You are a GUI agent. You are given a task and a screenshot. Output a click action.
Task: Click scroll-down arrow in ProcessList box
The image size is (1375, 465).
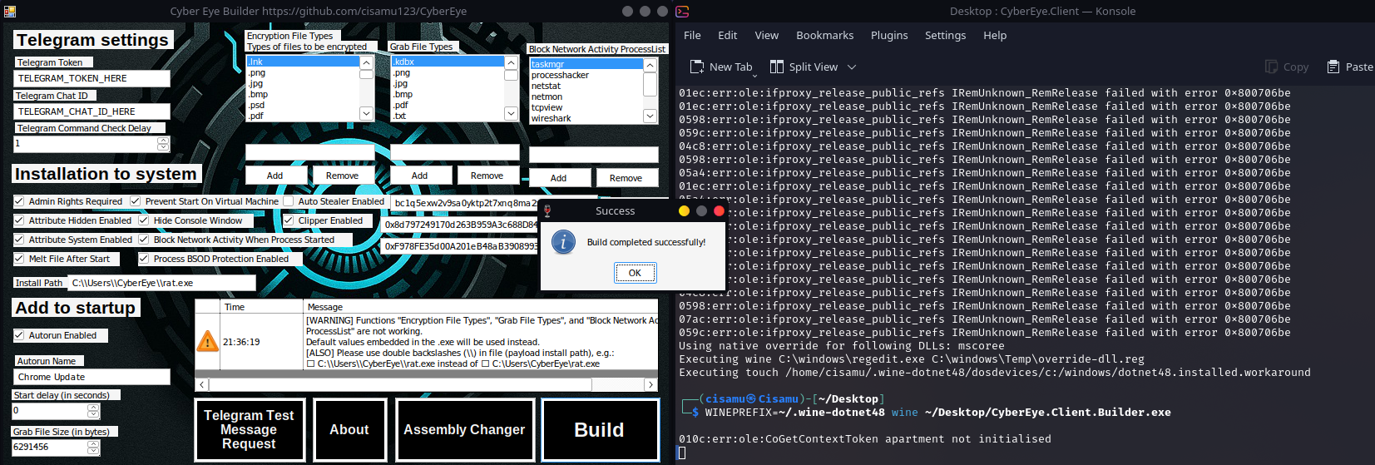click(650, 116)
